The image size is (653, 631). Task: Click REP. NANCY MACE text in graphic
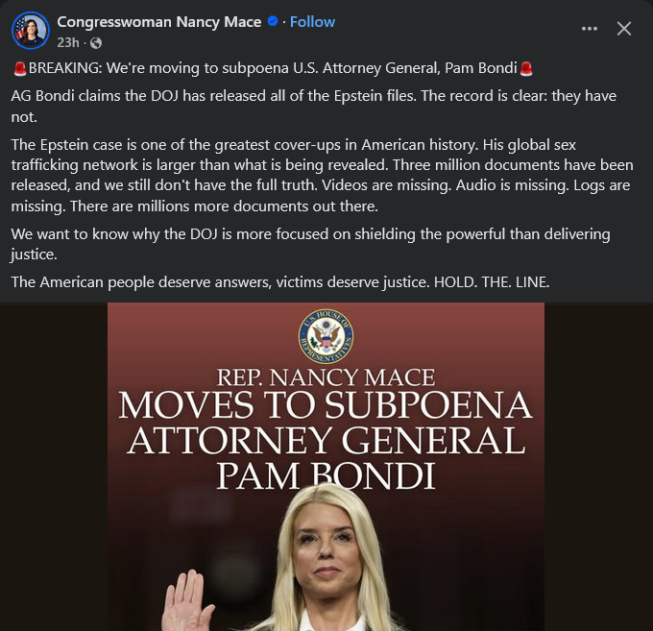pos(326,377)
